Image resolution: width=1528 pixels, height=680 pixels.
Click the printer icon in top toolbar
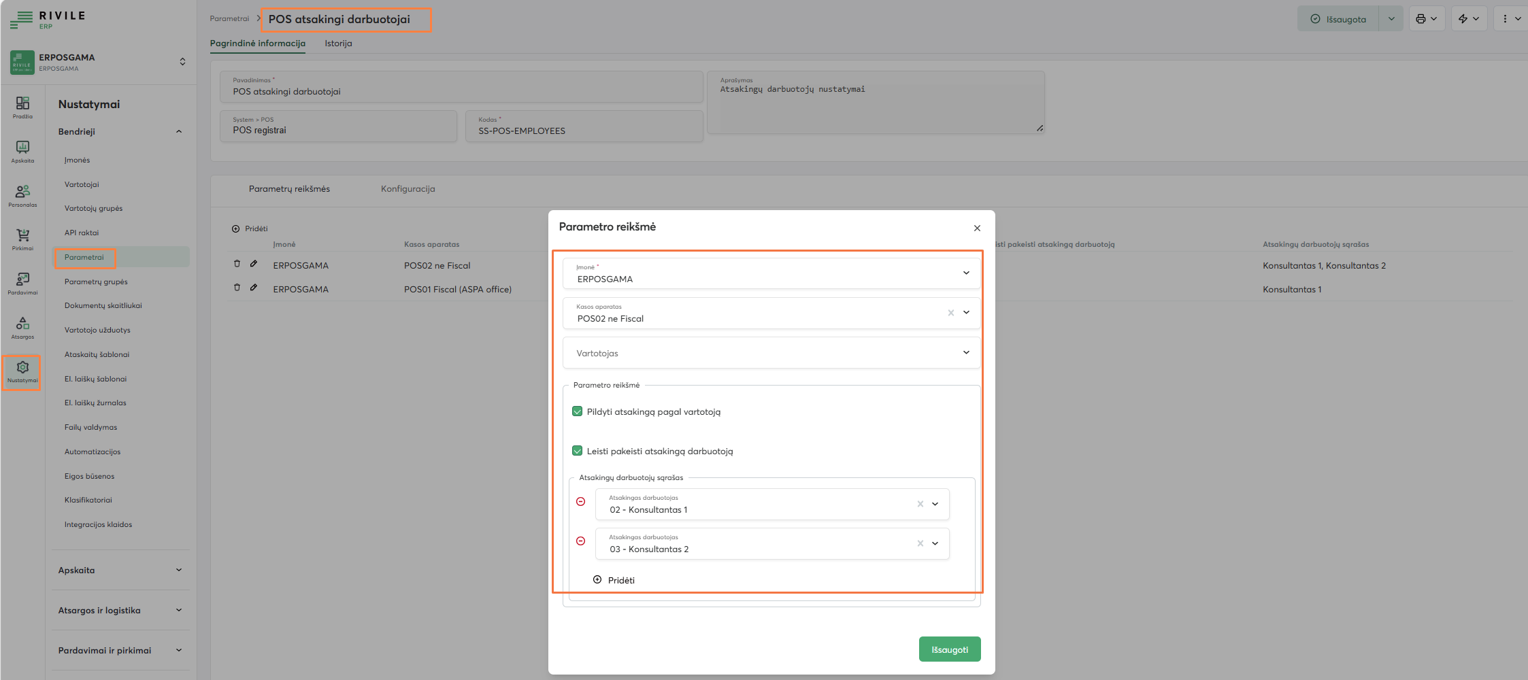tap(1421, 19)
